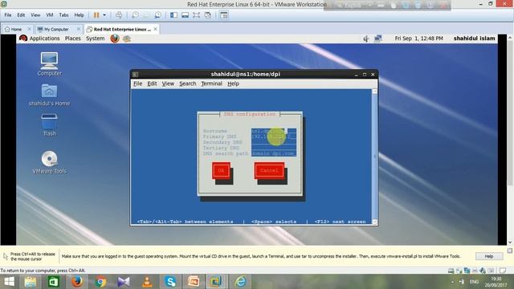The image size is (514, 289).
Task: Open the VM menu
Action: 50,15
